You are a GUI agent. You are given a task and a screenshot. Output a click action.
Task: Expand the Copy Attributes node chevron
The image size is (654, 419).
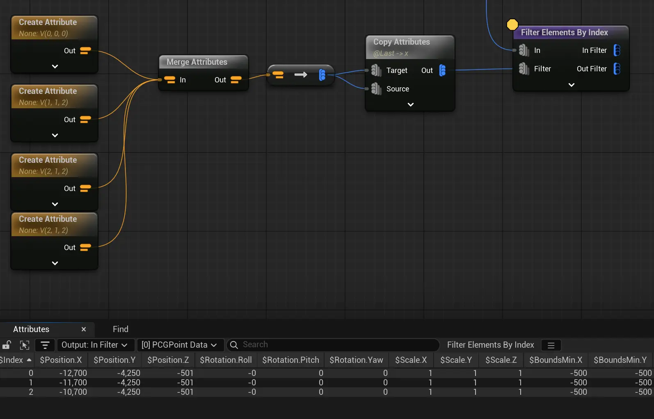tap(410, 105)
